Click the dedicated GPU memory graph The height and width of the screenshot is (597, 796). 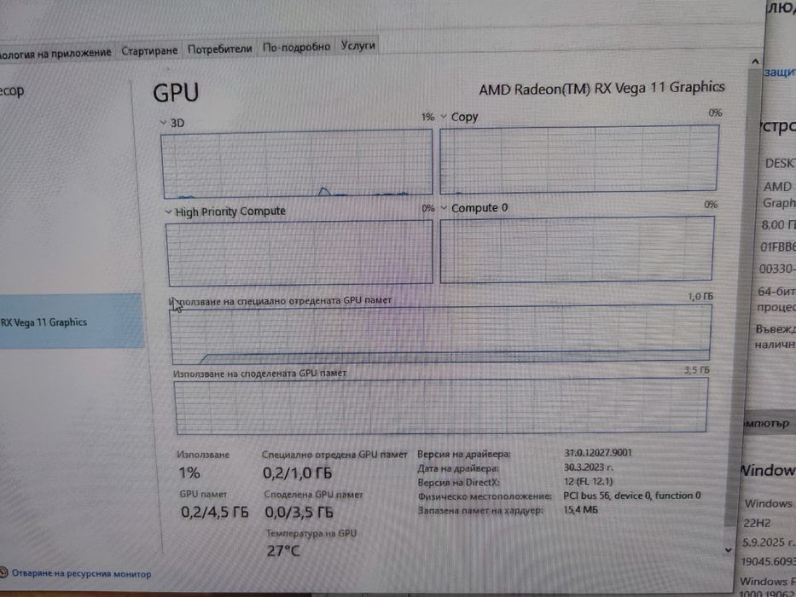click(x=440, y=334)
